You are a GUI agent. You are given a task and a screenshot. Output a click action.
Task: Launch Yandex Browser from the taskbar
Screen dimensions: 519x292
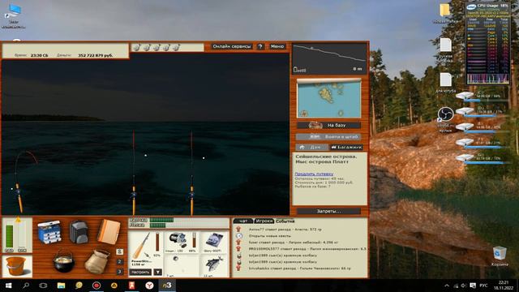[x=149, y=286]
